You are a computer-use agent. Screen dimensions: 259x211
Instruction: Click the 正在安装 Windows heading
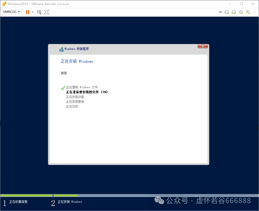click(77, 61)
